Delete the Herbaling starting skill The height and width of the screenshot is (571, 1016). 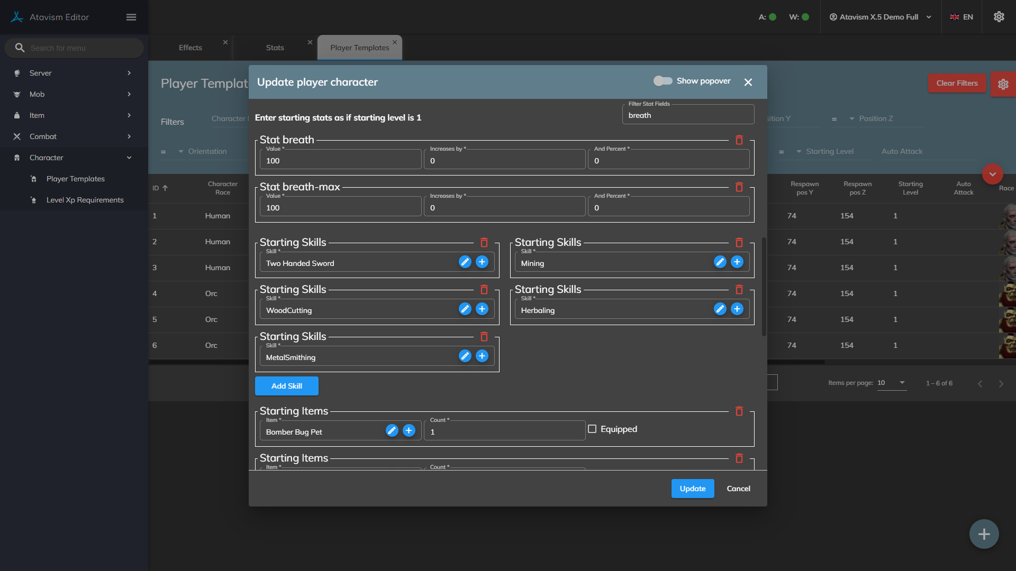739,290
